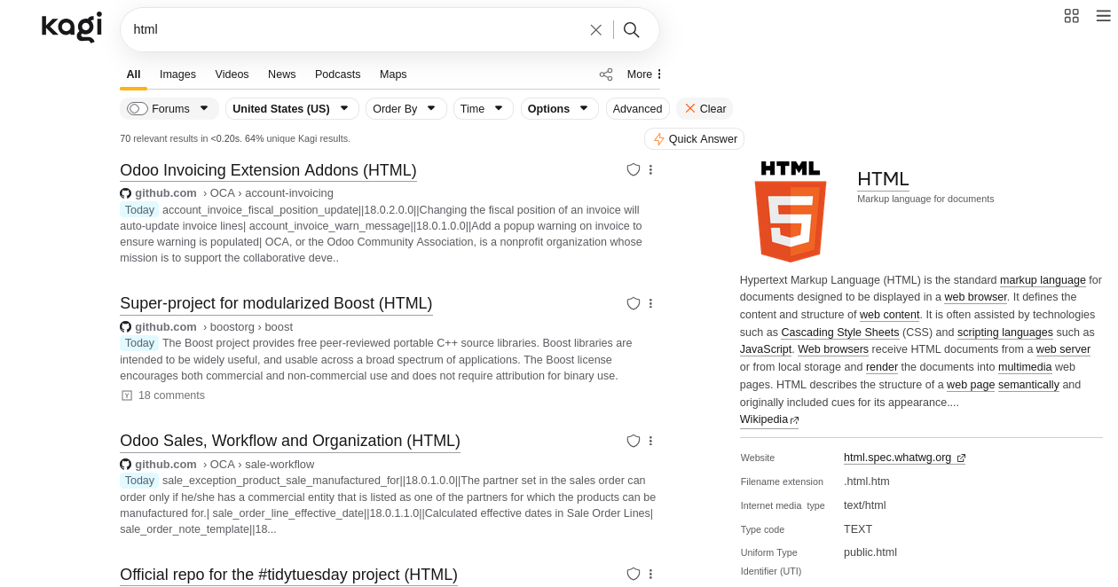Screen dimensions: 1118x587
Task: Open the Options dropdown
Action: 559,109
